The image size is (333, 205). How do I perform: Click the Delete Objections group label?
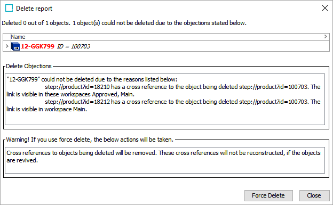point(29,66)
